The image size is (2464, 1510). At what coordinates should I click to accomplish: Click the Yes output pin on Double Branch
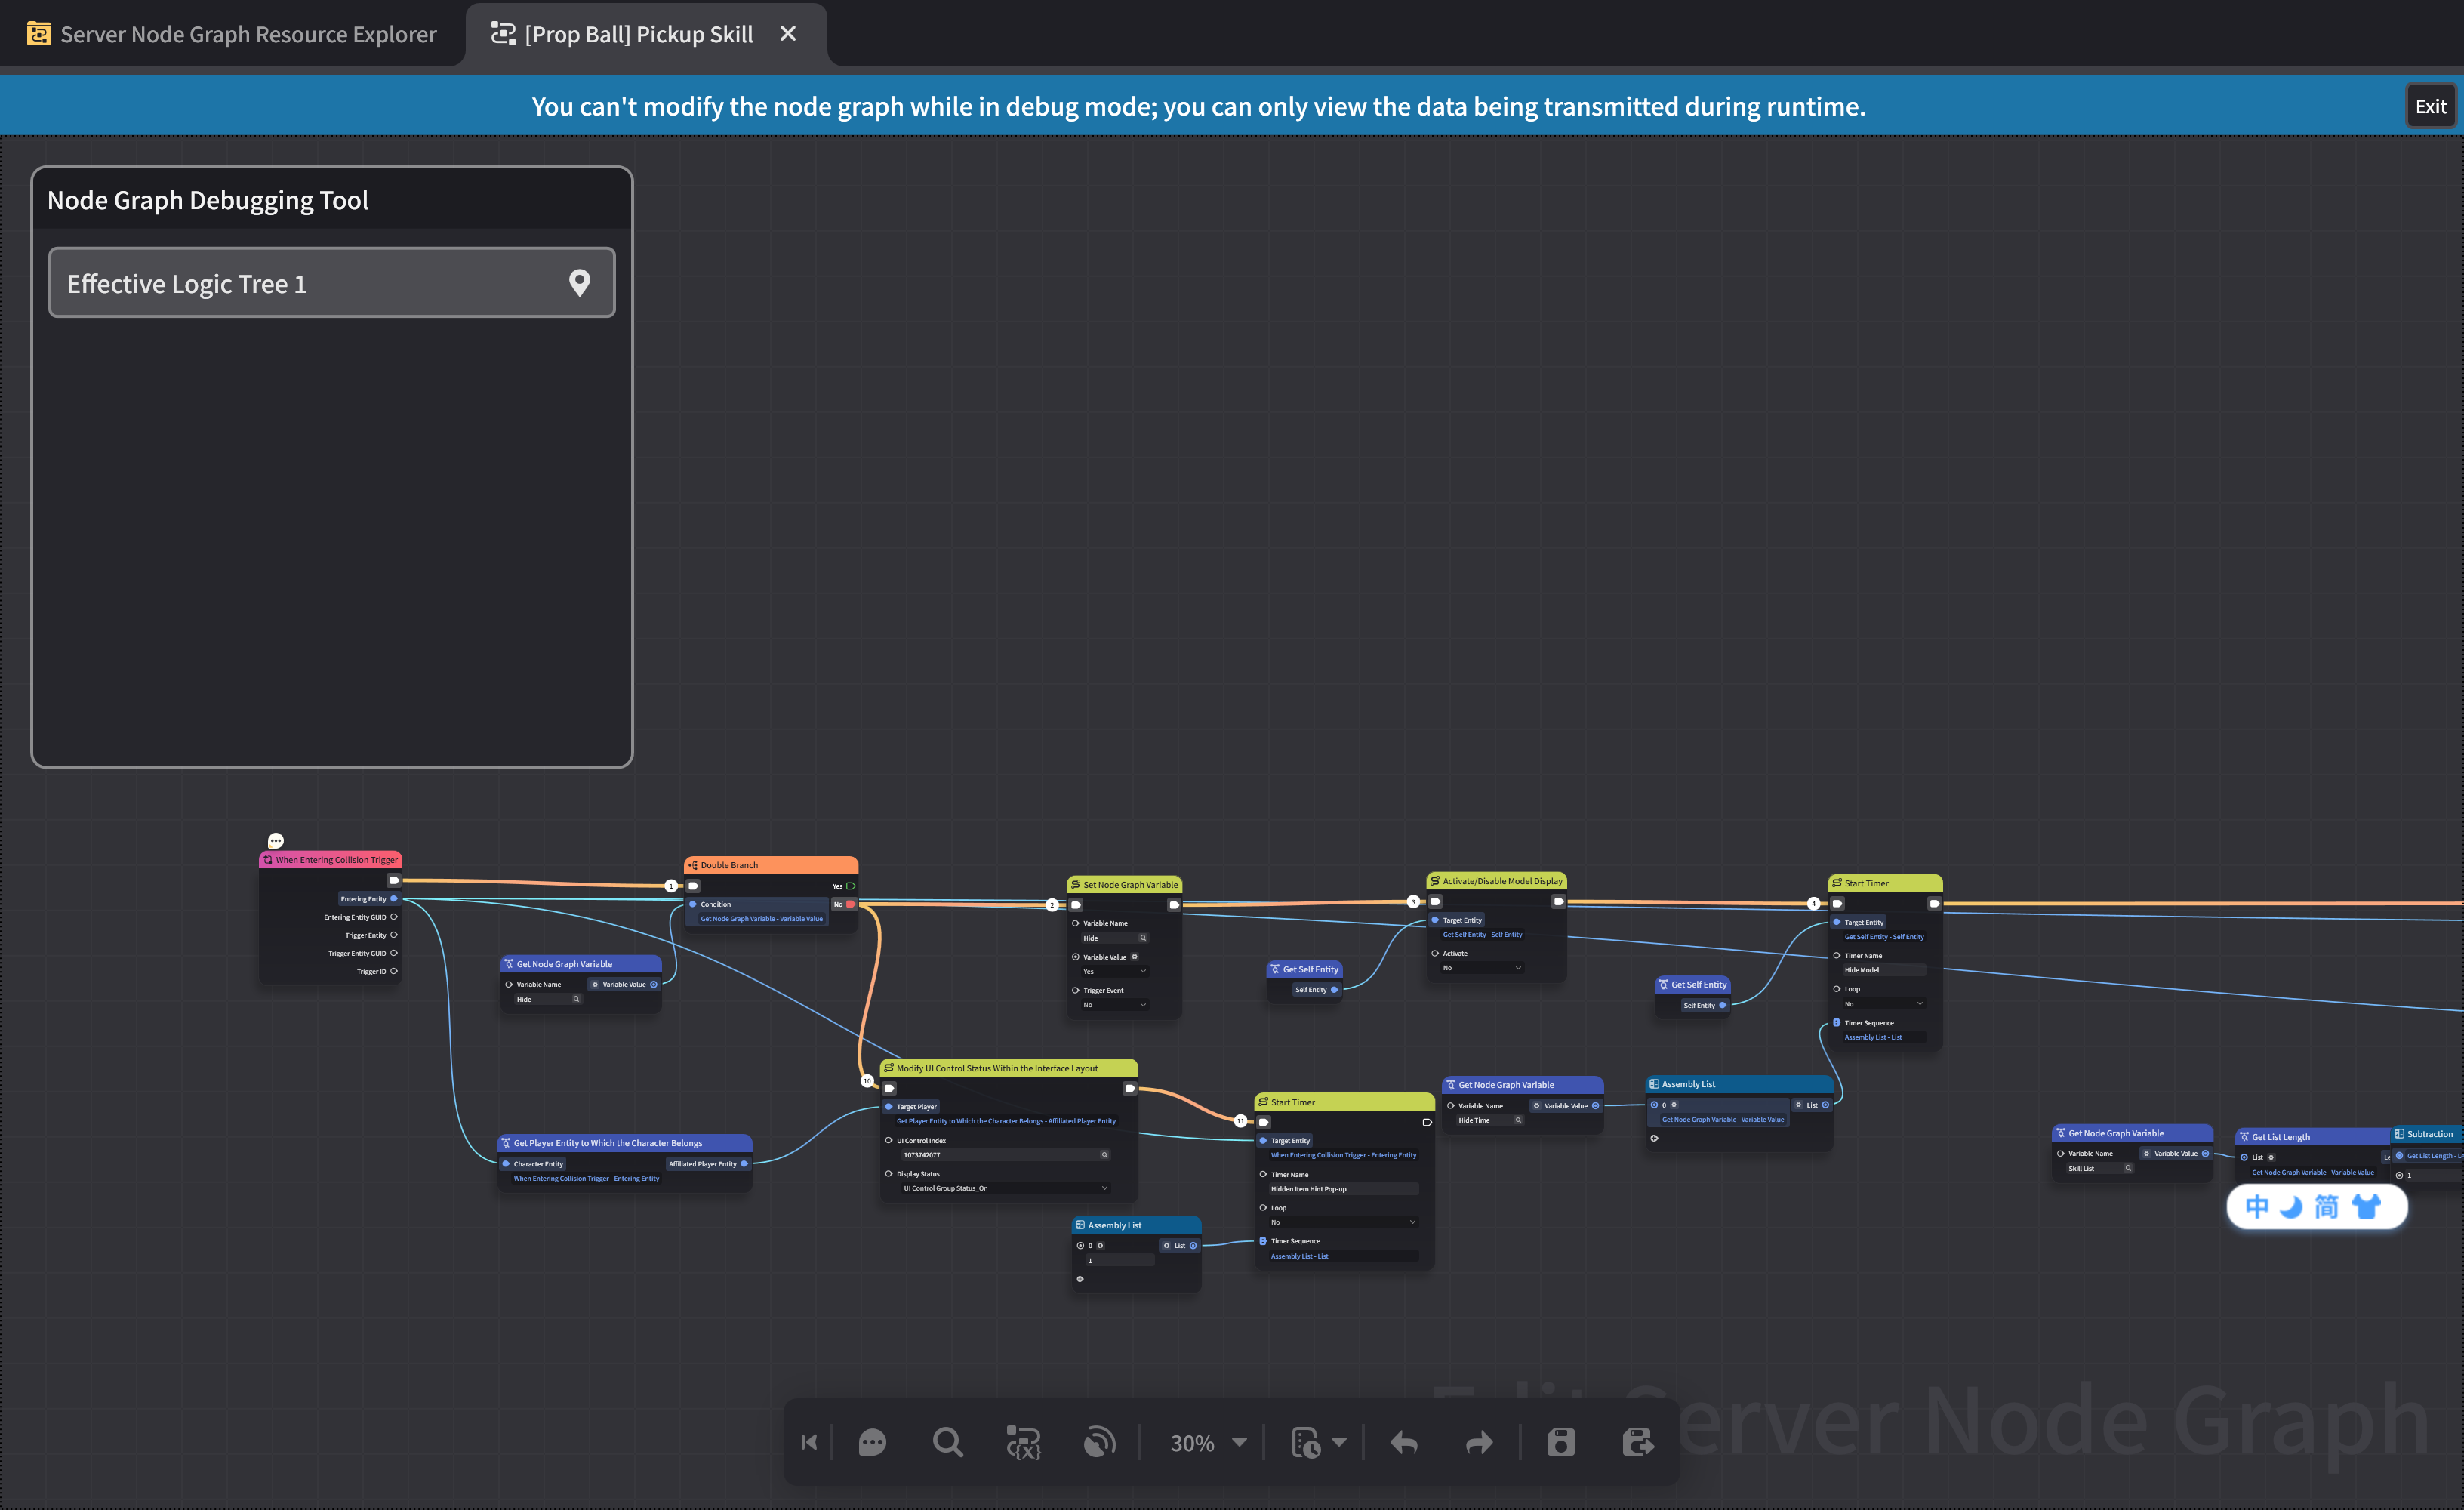[x=851, y=886]
